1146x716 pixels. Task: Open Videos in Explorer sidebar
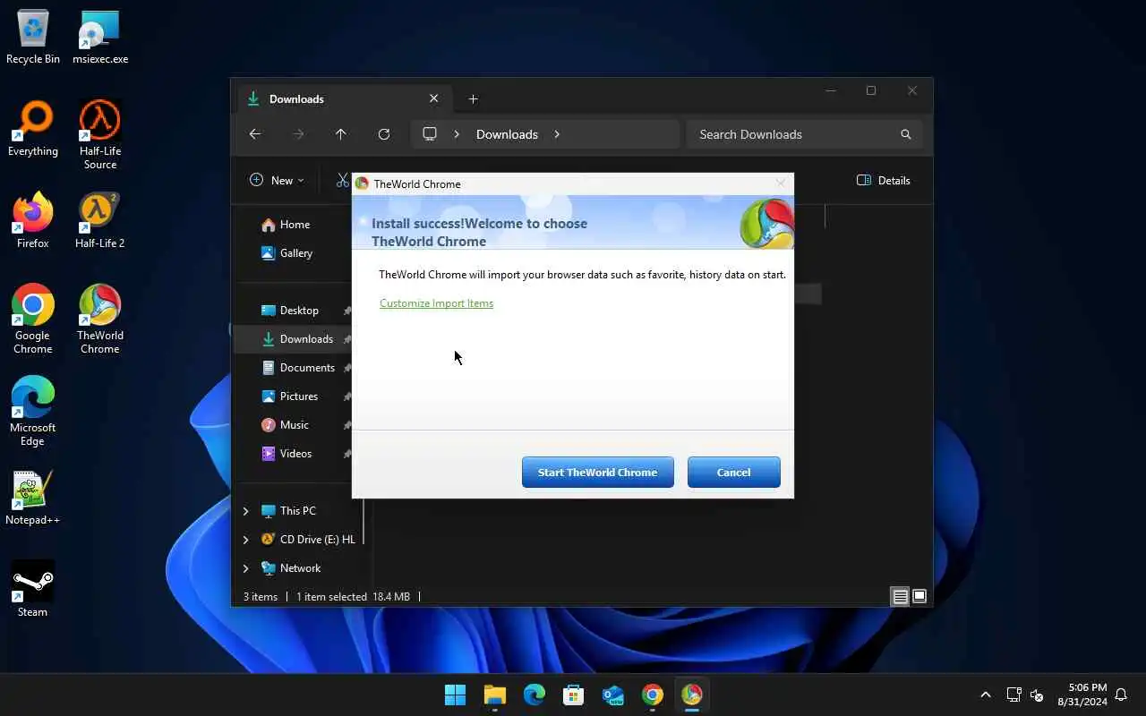pos(296,454)
